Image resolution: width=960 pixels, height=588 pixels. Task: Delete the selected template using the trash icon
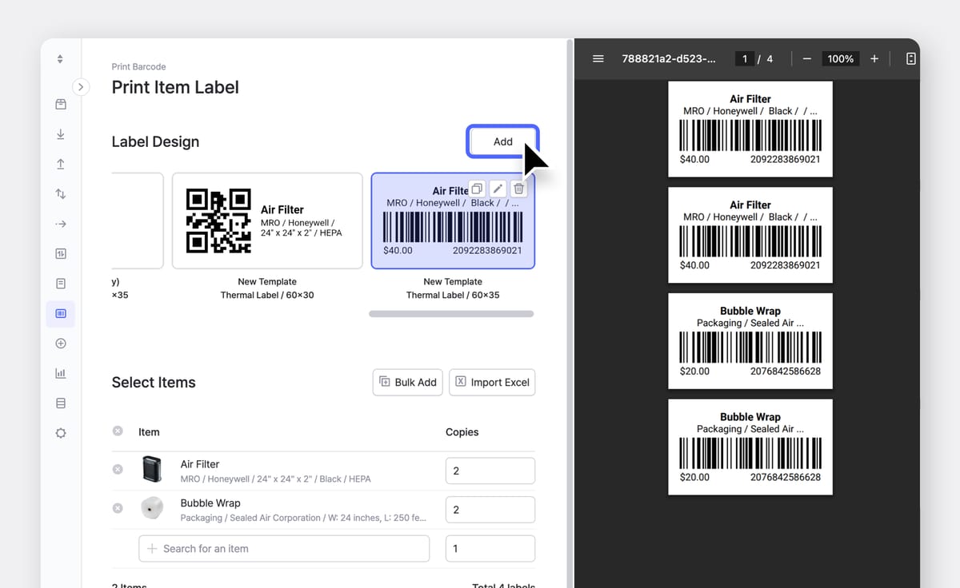pyautogui.click(x=518, y=189)
